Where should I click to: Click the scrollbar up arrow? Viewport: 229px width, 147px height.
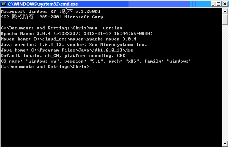(x=225, y=11)
